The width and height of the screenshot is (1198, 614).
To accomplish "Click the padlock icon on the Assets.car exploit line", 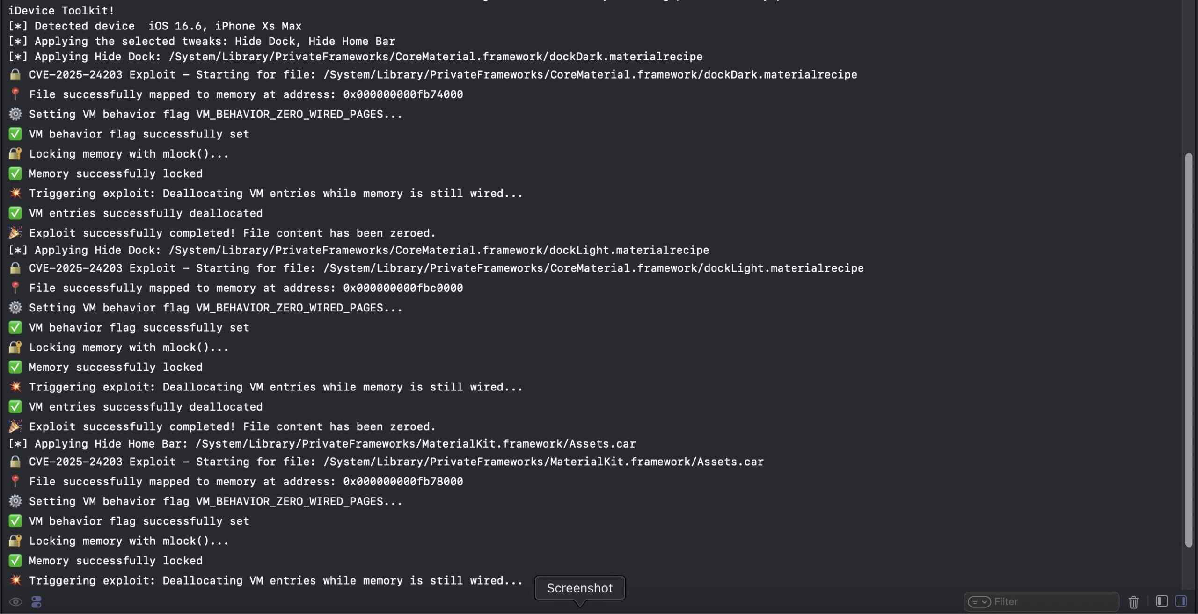I will pos(15,462).
